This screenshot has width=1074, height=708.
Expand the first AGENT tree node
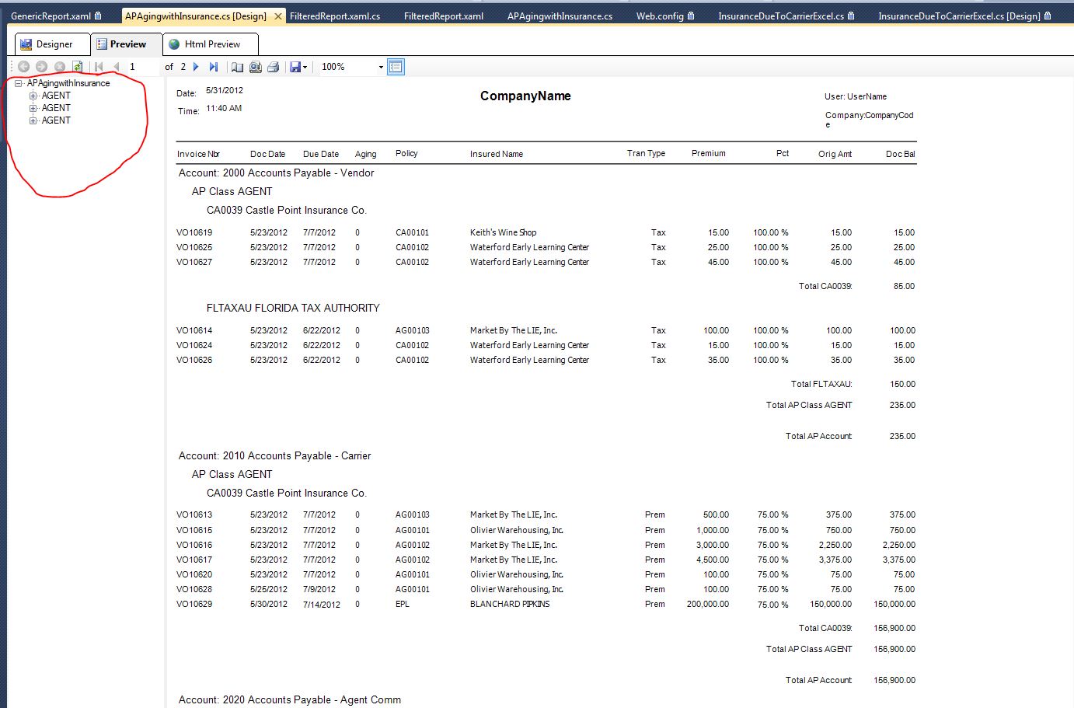(x=33, y=96)
